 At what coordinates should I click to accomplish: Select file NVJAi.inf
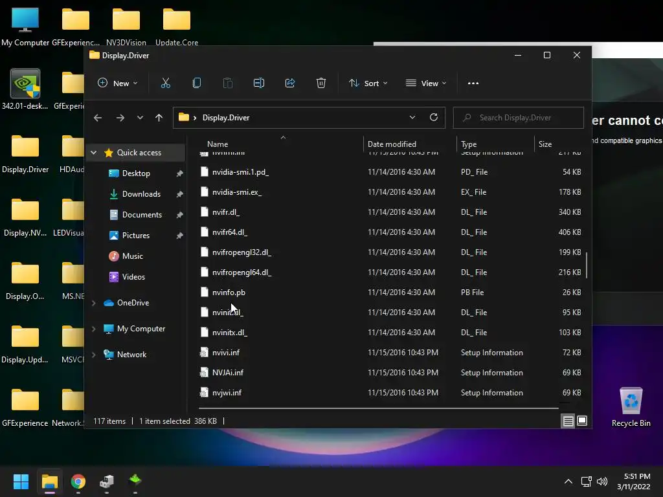tap(390, 373)
